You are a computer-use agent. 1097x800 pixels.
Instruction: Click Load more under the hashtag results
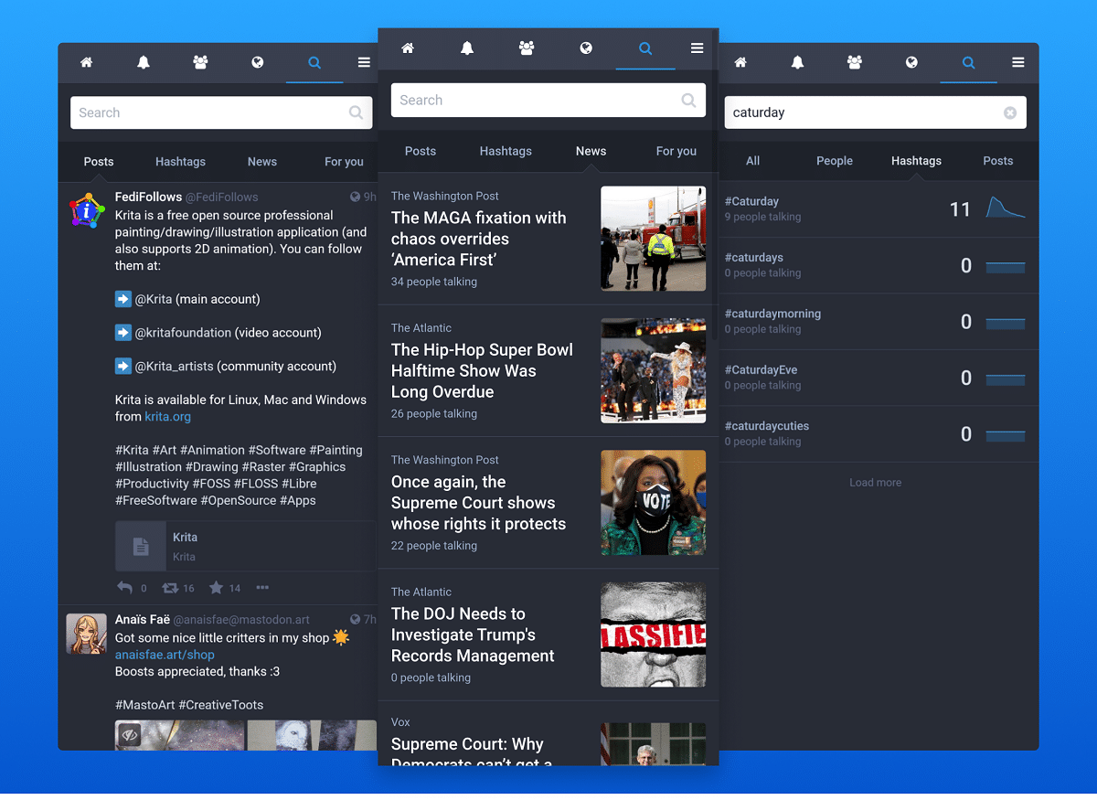pos(875,483)
